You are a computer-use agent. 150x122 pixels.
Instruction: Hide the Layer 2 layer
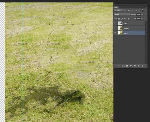pyautogui.click(x=115, y=33)
